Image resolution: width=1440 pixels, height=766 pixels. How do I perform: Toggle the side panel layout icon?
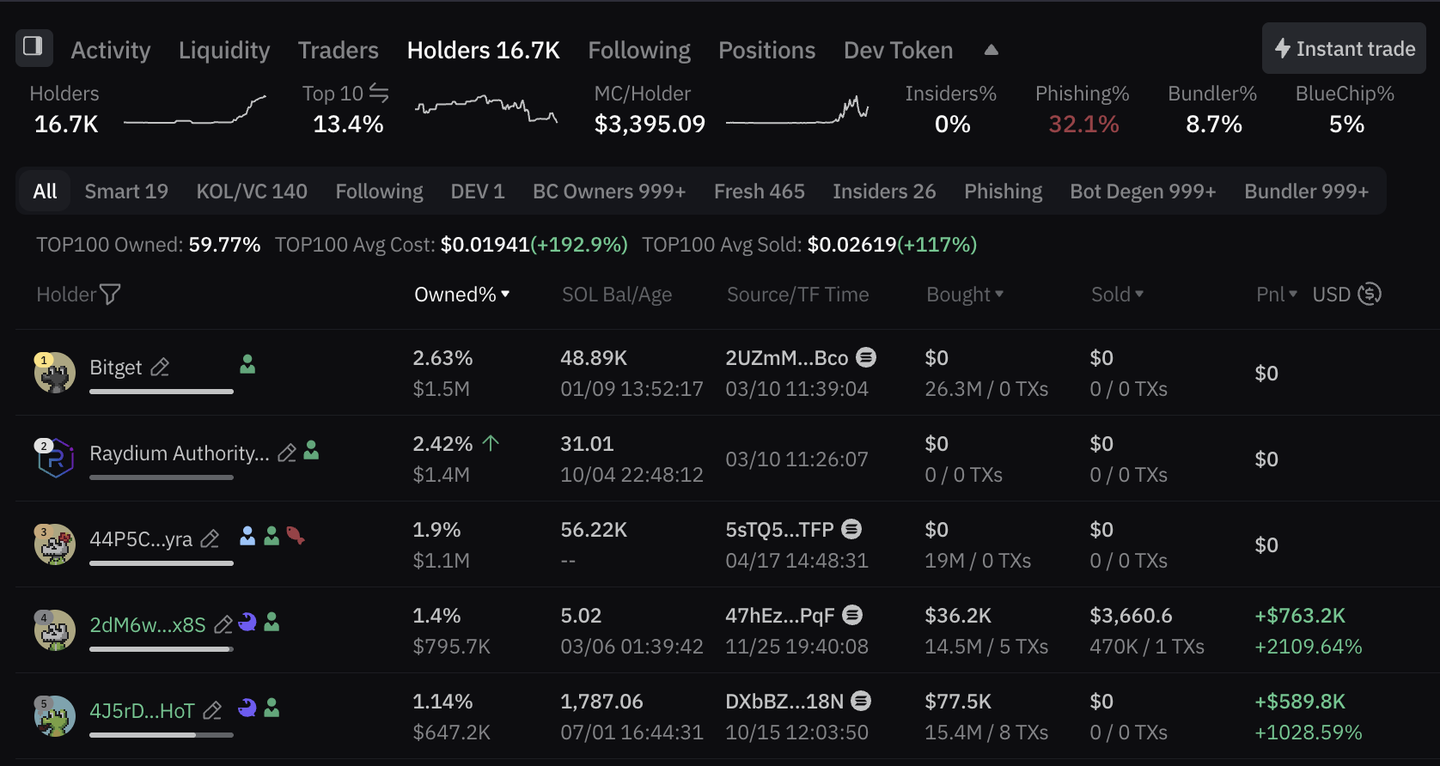click(x=34, y=47)
